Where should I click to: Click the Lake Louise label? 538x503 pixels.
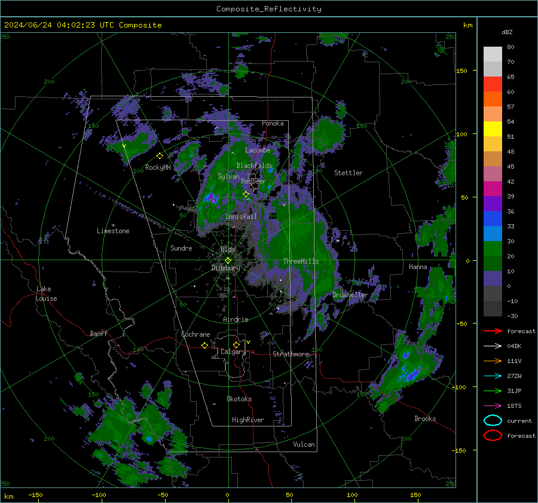click(46, 294)
